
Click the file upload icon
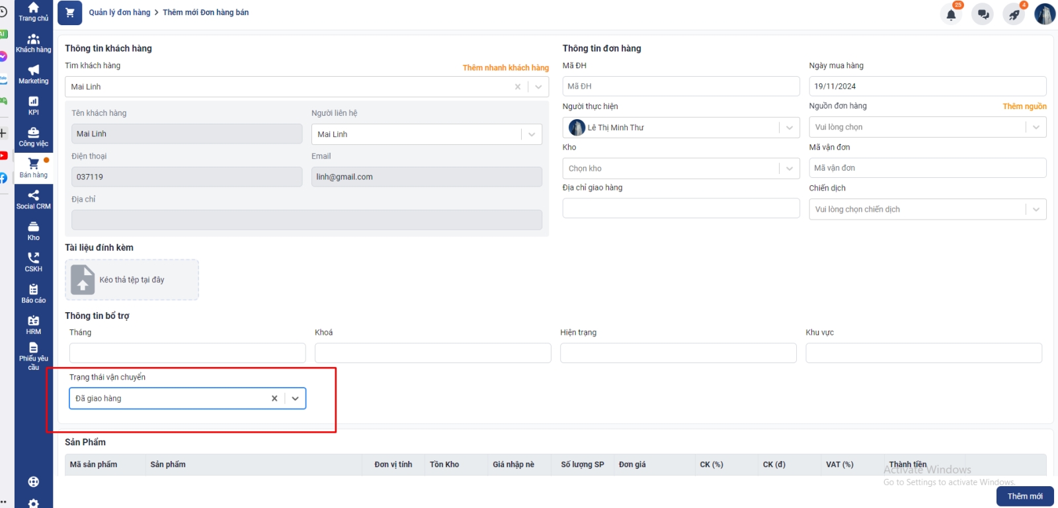(83, 280)
